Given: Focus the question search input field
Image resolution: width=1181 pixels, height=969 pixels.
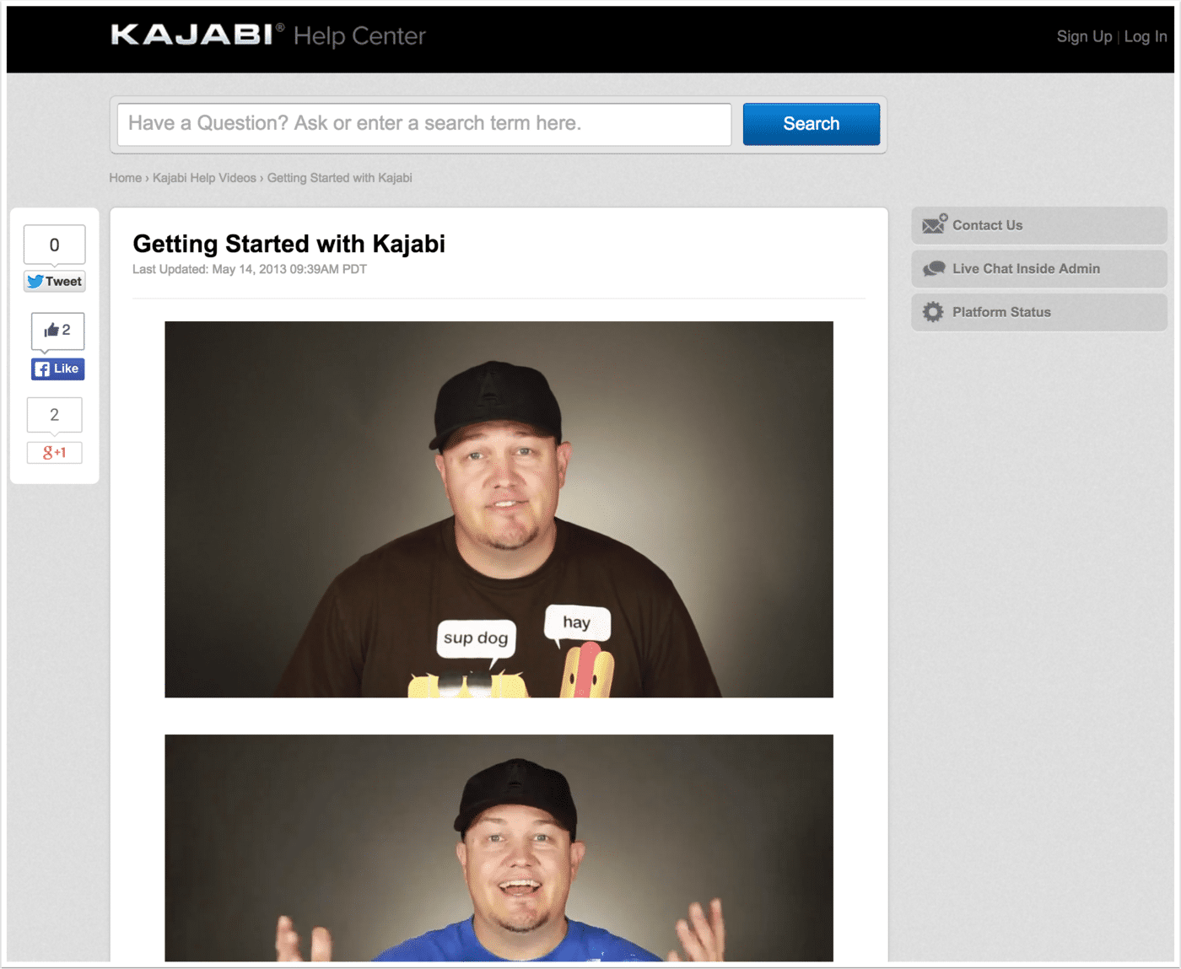Looking at the screenshot, I should pos(424,124).
